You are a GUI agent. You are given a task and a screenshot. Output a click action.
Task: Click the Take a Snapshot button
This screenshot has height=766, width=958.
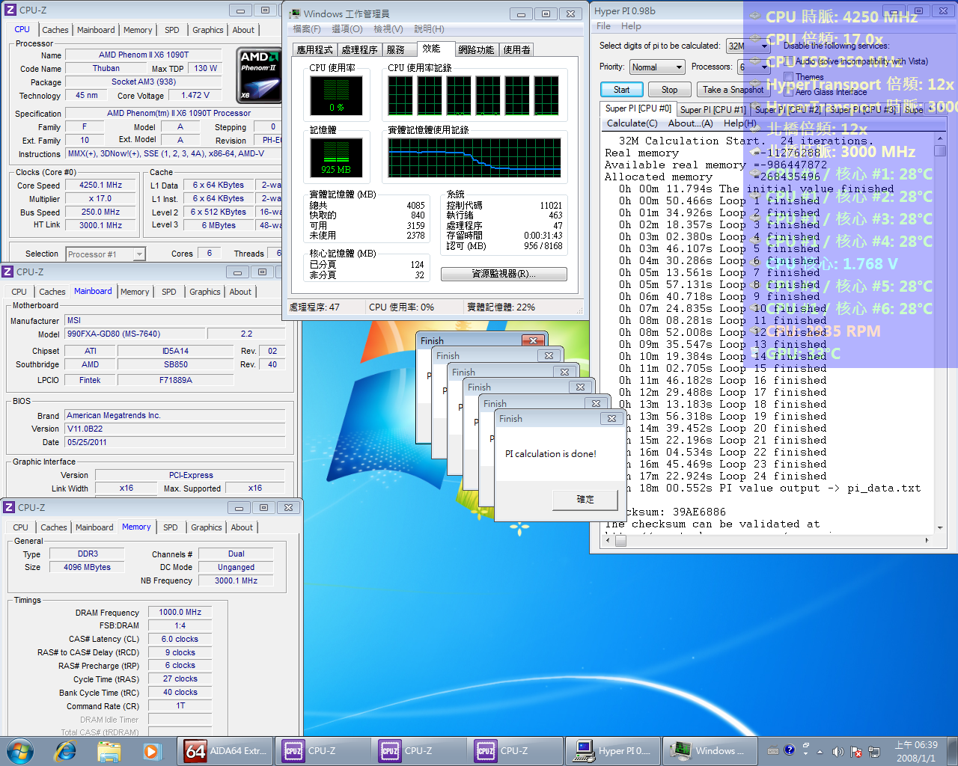pos(733,90)
